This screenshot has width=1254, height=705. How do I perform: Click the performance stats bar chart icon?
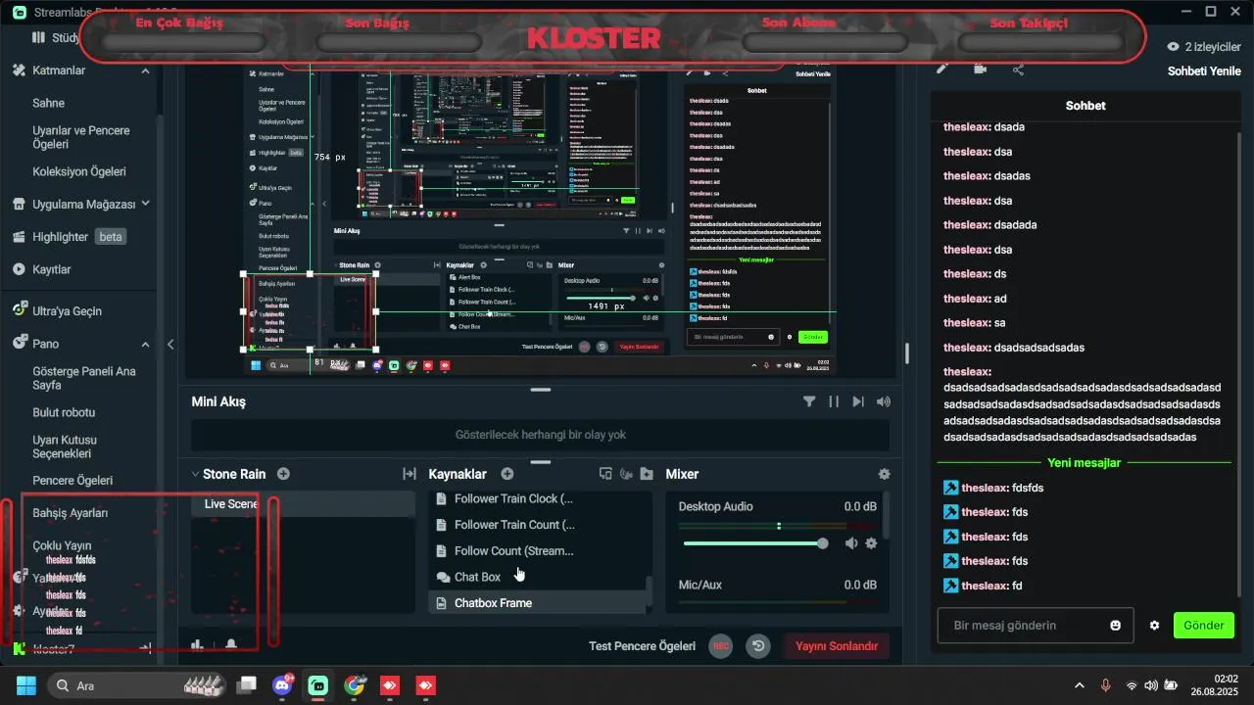click(197, 644)
